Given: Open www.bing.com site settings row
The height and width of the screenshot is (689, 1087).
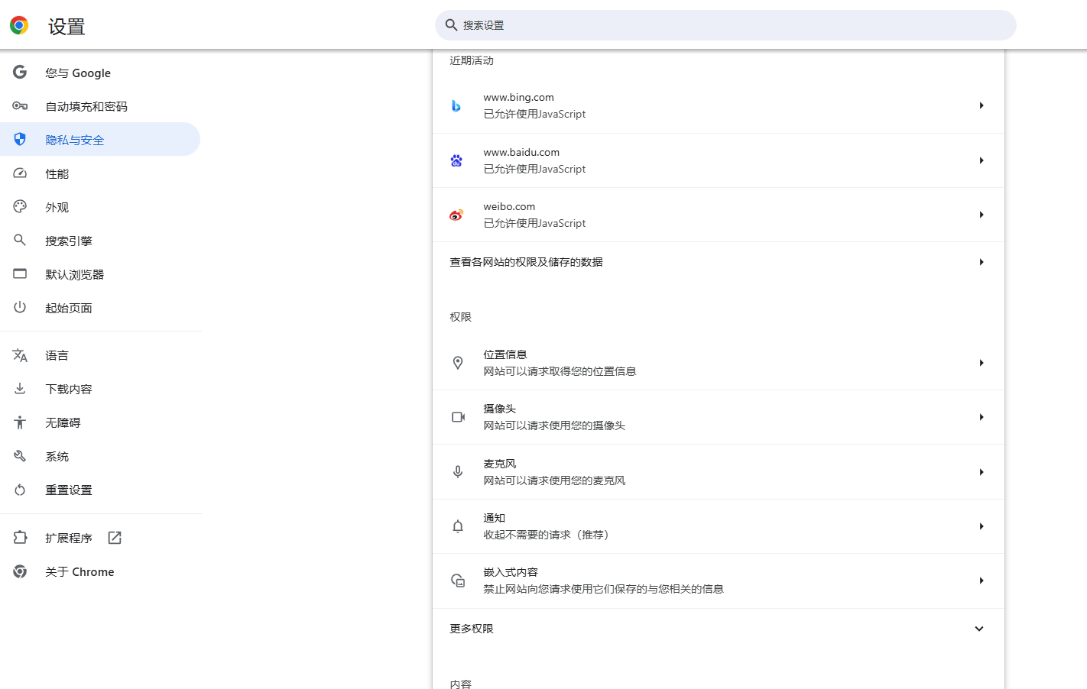Looking at the screenshot, I should click(x=719, y=105).
